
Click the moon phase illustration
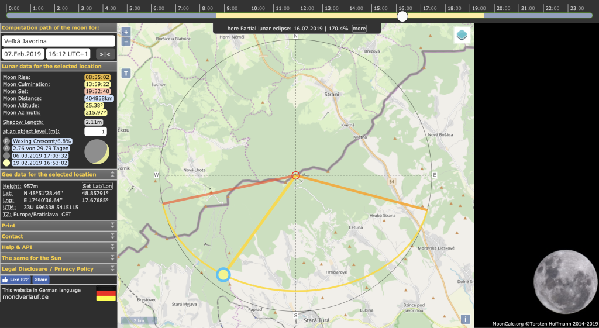tap(97, 152)
